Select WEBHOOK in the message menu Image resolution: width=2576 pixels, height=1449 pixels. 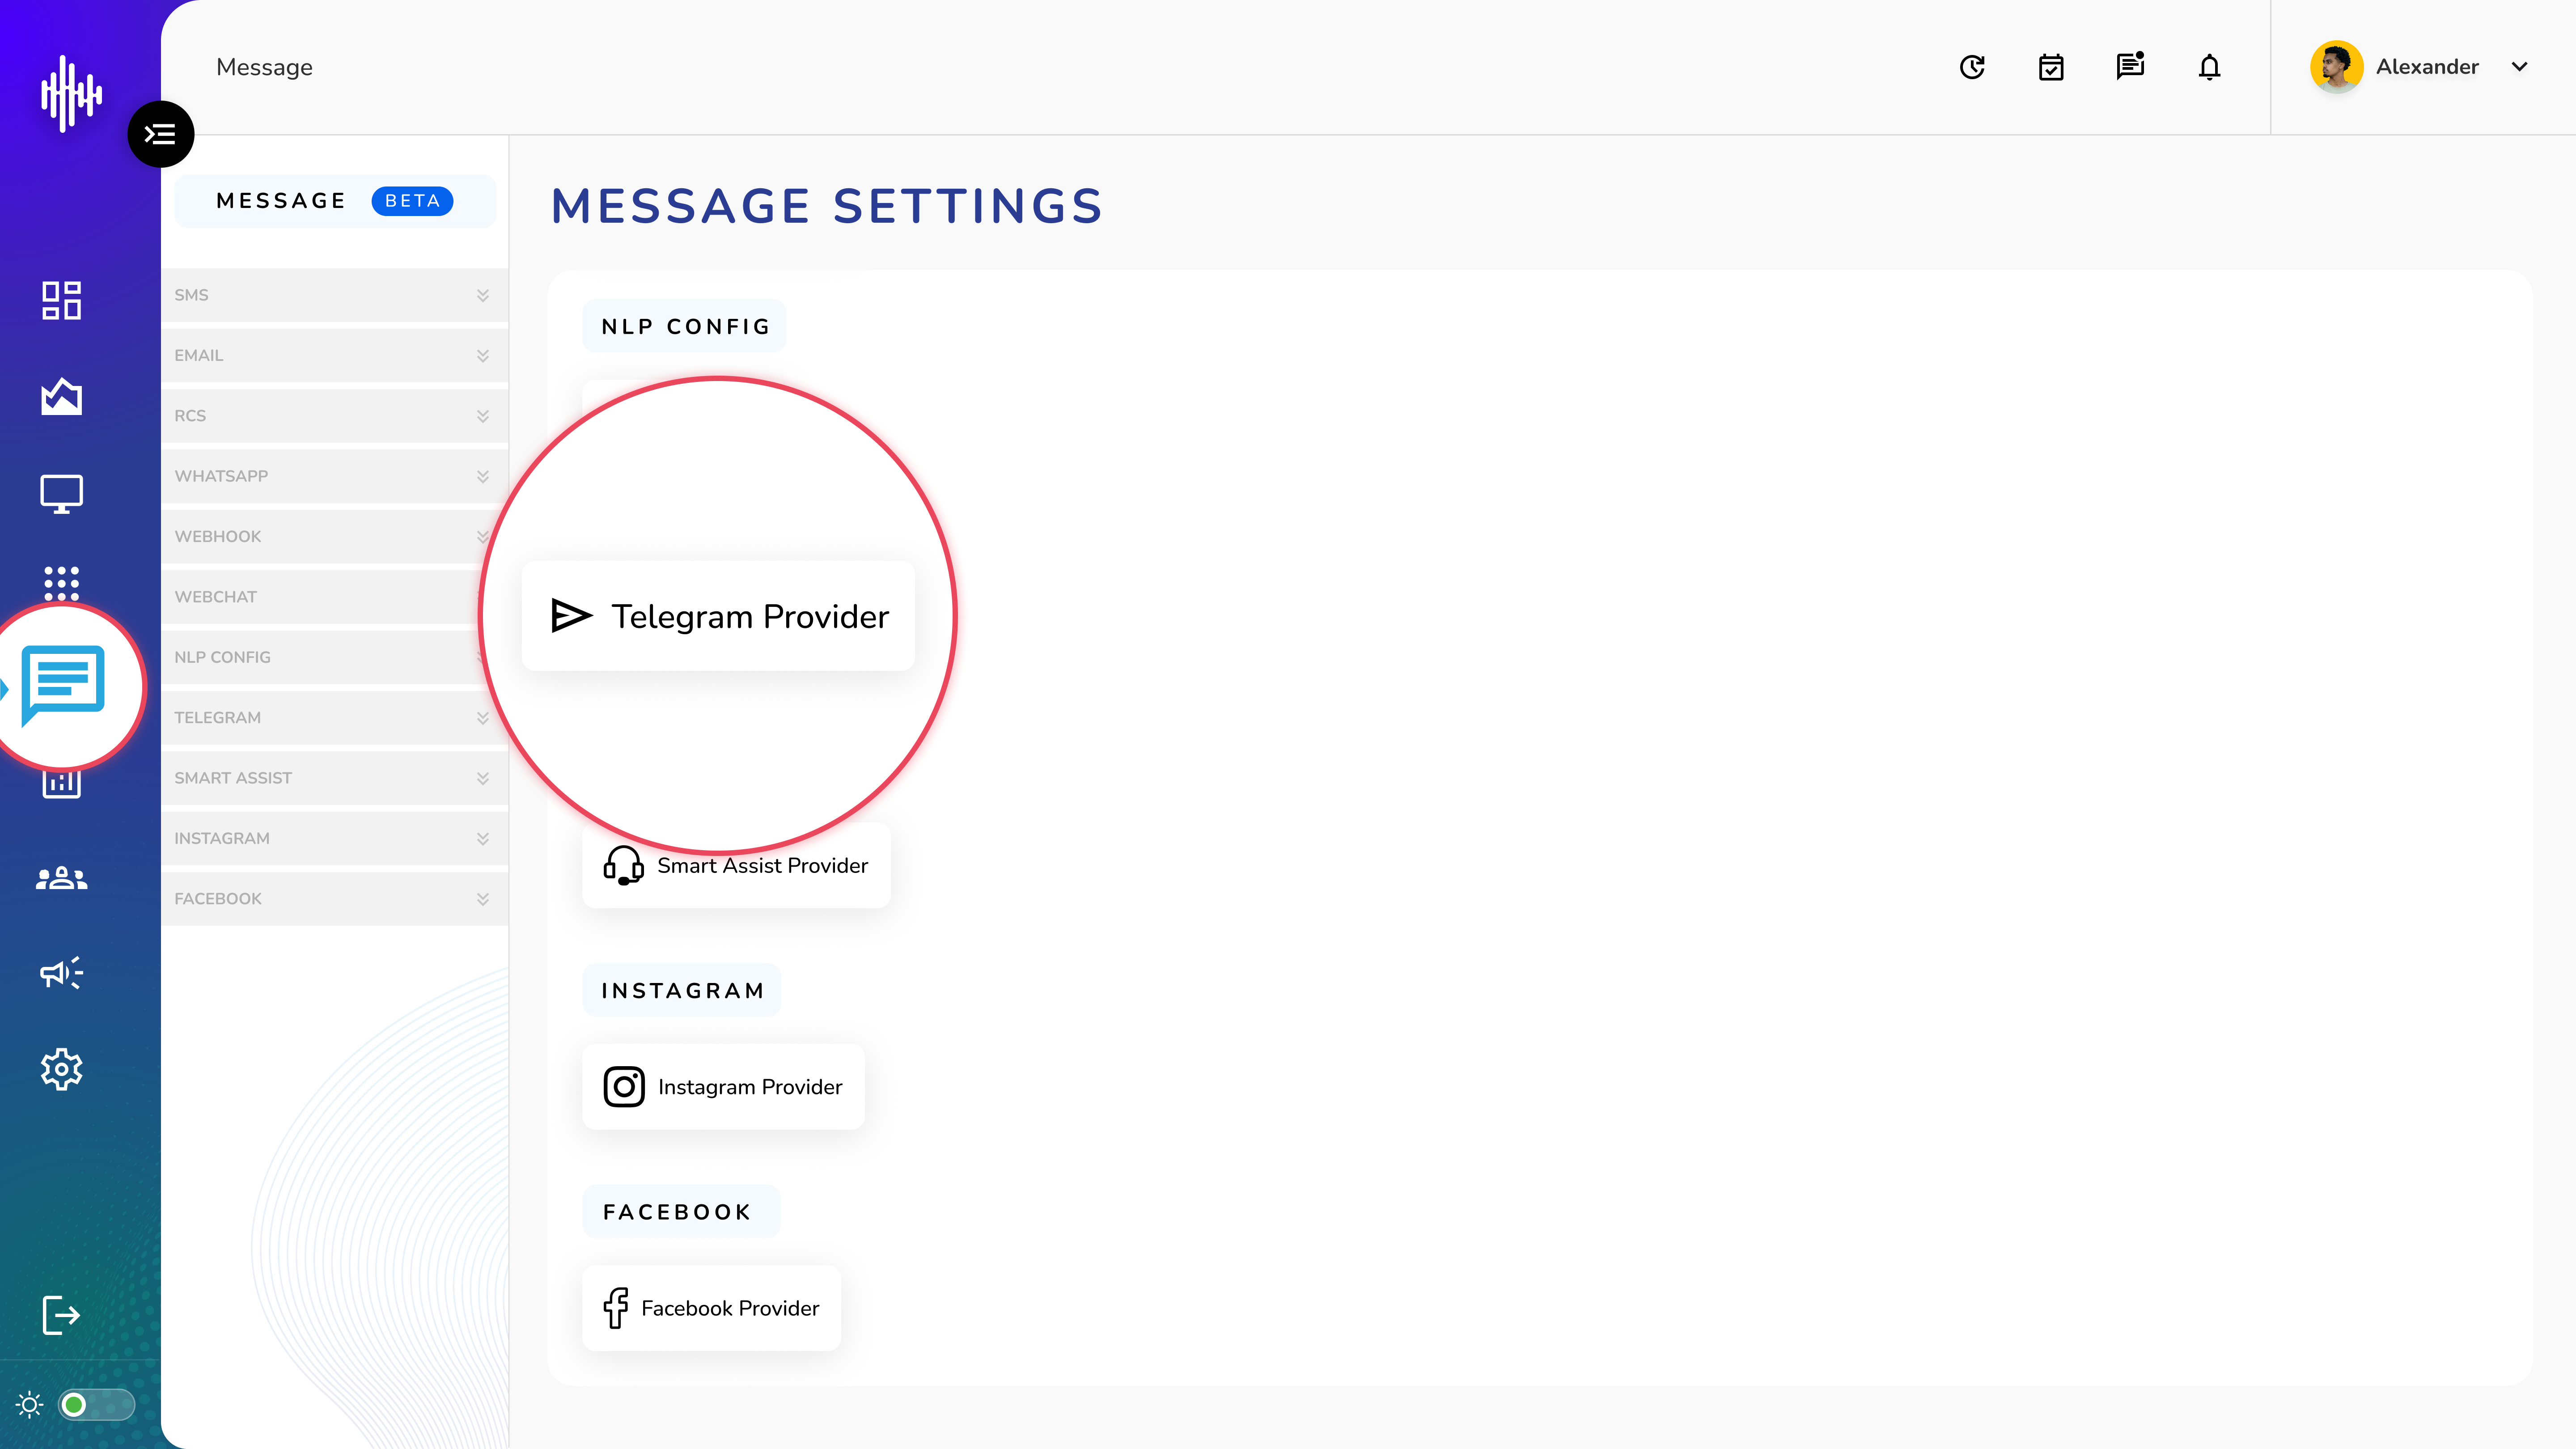(334, 536)
